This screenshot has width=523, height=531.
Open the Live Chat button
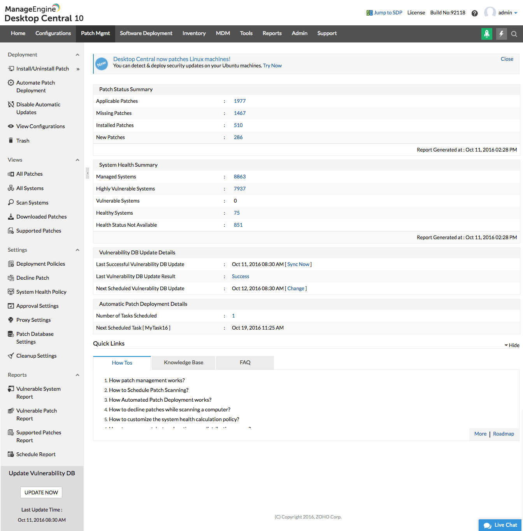pyautogui.click(x=500, y=525)
